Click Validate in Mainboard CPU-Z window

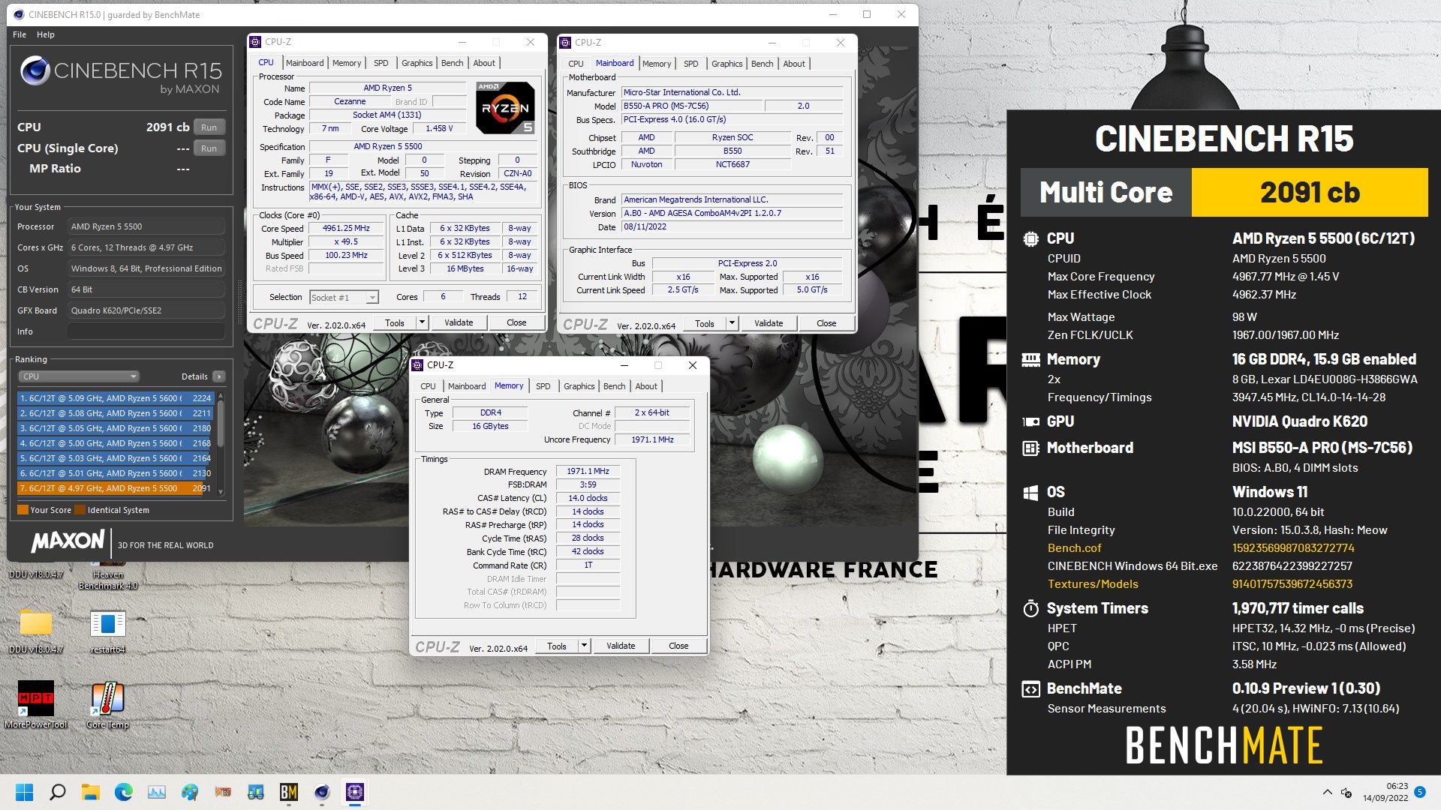(x=769, y=324)
